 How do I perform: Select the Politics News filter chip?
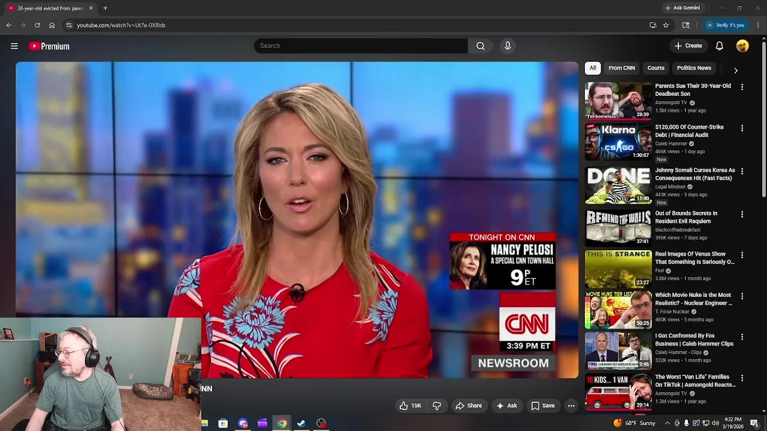tap(694, 68)
